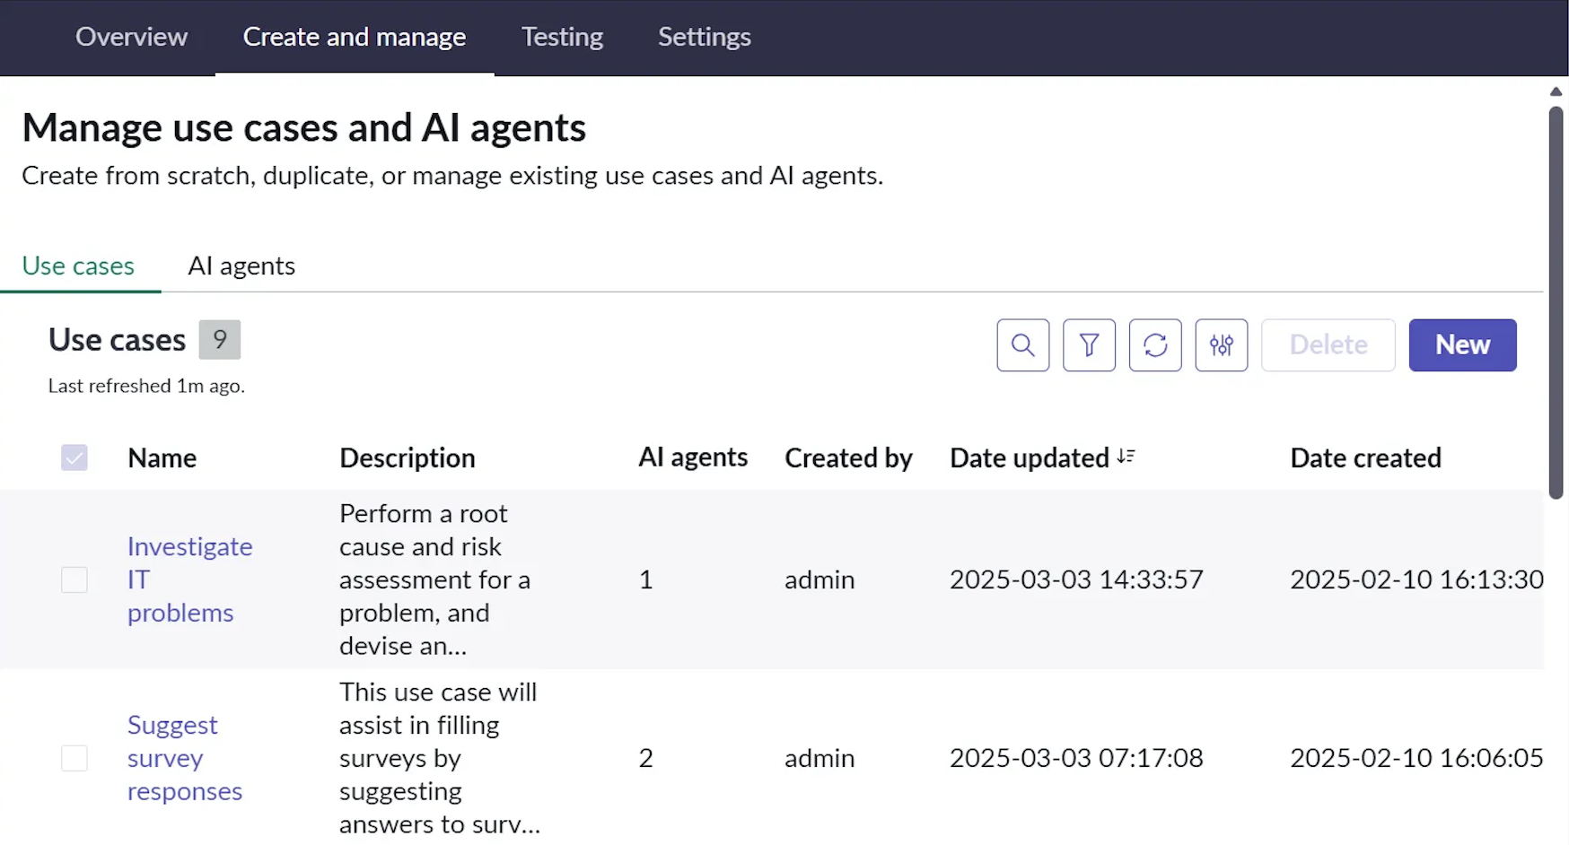Sort by Date created column header
Image resolution: width=1569 pixels, height=845 pixels.
click(x=1365, y=458)
